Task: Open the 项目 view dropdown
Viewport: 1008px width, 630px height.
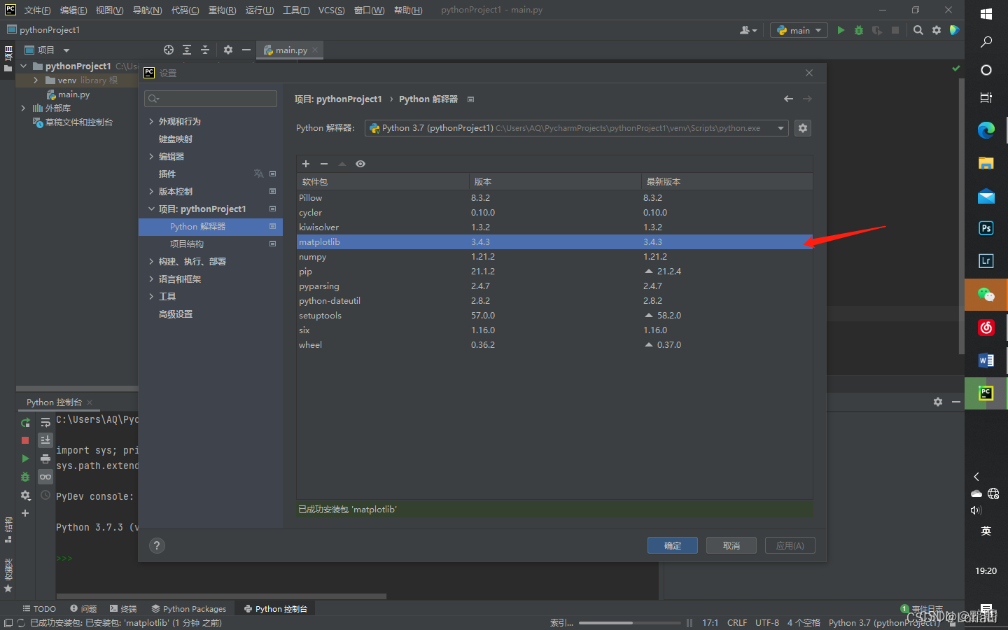Action: 48,50
